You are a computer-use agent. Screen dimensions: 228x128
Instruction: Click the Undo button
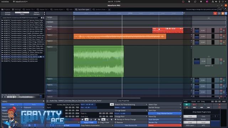click(x=12, y=105)
